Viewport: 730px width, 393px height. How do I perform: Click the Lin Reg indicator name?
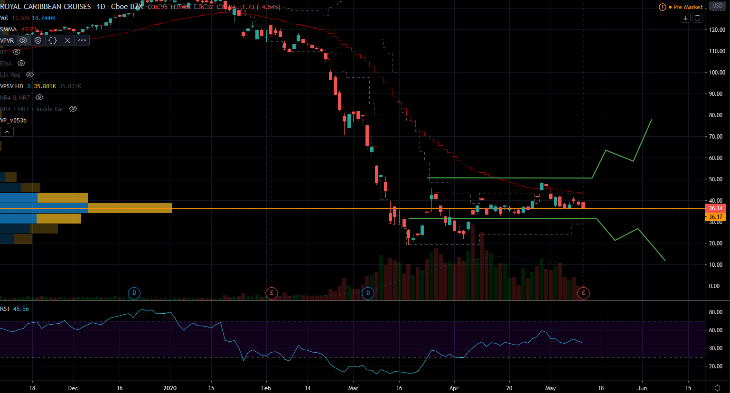point(10,75)
